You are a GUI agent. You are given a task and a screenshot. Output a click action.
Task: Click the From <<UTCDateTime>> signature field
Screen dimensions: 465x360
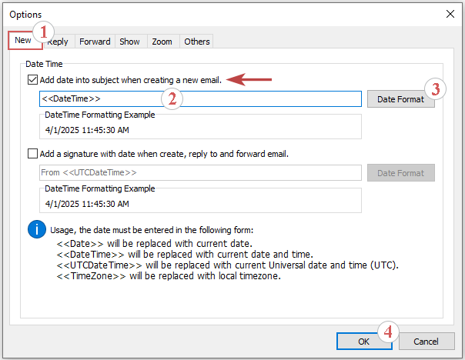tap(200, 173)
